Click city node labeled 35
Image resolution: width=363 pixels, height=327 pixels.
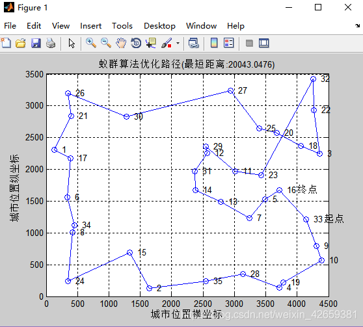(206, 281)
